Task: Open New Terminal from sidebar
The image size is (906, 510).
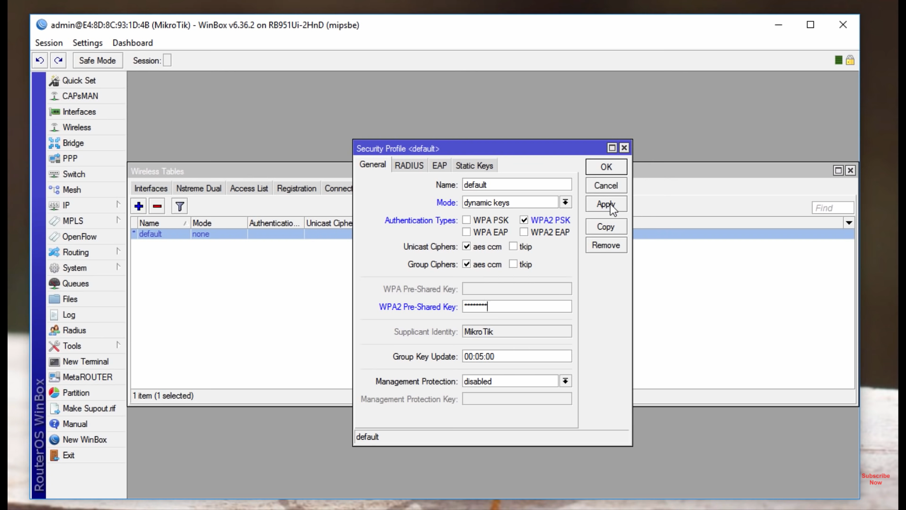Action: tap(85, 362)
